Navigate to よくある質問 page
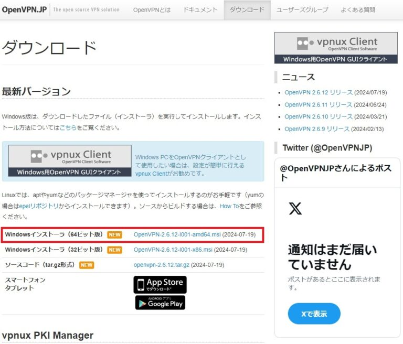 click(x=358, y=10)
